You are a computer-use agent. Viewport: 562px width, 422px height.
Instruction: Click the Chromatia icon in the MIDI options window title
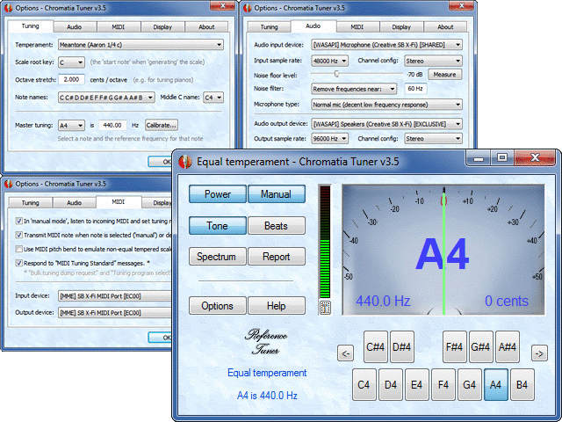tap(8, 184)
